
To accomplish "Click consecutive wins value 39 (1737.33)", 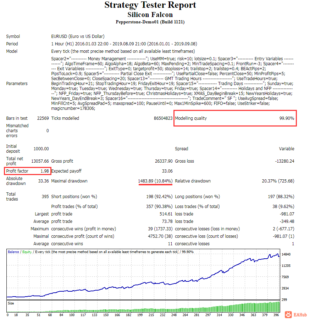I will pyautogui.click(x=160, y=229).
